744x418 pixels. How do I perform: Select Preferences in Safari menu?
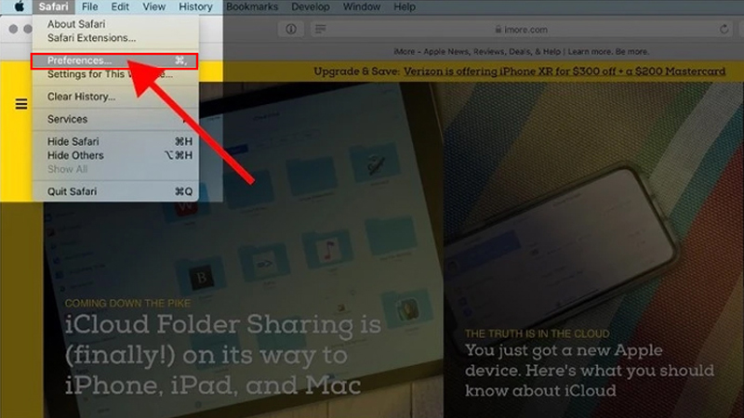[114, 60]
